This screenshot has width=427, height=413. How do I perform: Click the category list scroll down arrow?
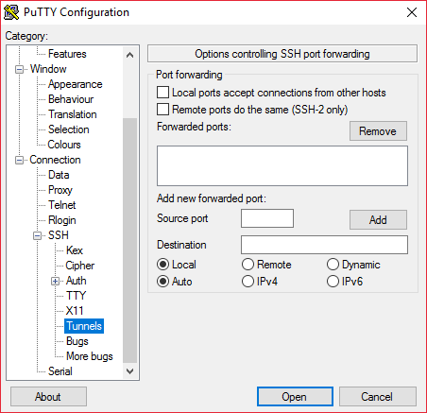(129, 371)
